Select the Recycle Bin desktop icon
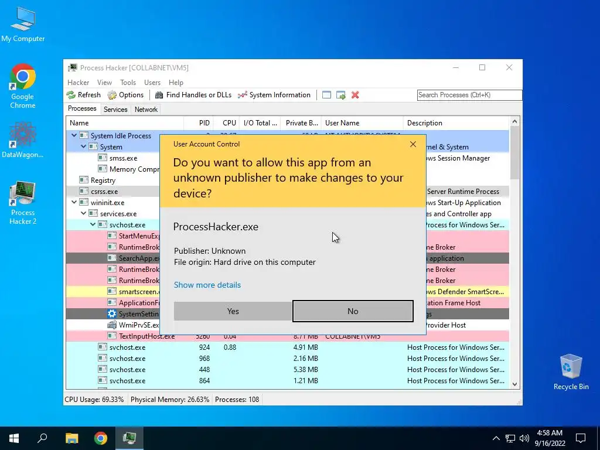Image resolution: width=600 pixels, height=450 pixels. pos(571,372)
